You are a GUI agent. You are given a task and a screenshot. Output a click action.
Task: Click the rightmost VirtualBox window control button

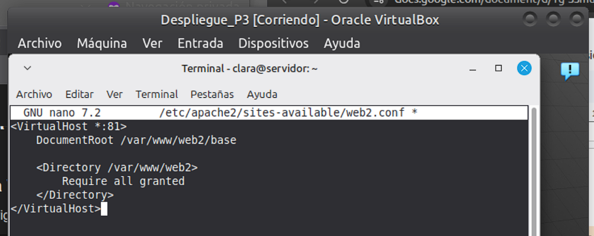[577, 20]
